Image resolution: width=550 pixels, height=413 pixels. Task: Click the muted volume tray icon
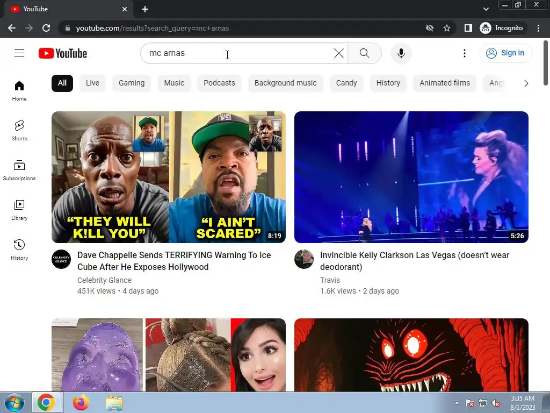496,403
